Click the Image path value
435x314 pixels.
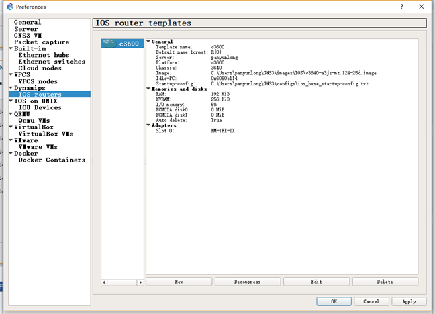coord(293,73)
